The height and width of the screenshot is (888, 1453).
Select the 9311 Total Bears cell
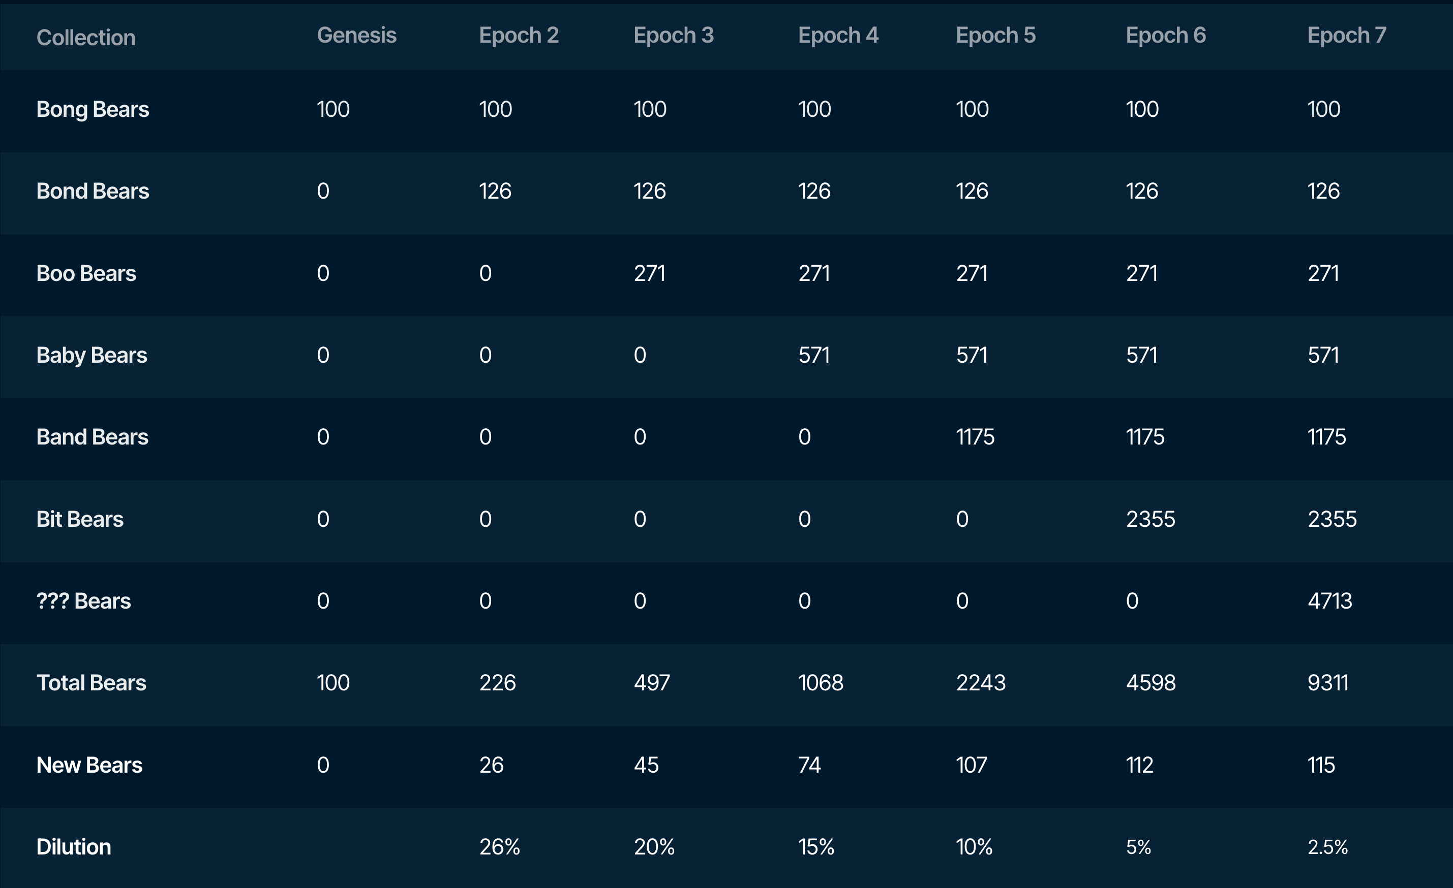click(x=1327, y=683)
